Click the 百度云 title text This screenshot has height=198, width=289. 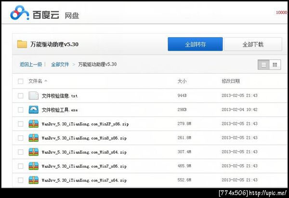[46, 15]
